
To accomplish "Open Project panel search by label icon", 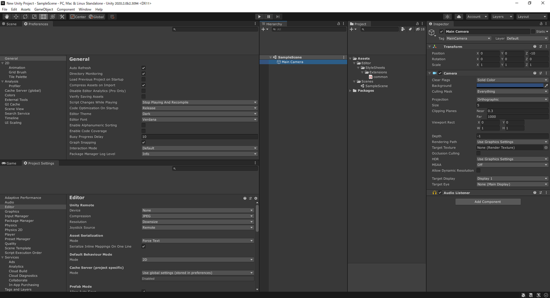I will pyautogui.click(x=410, y=29).
